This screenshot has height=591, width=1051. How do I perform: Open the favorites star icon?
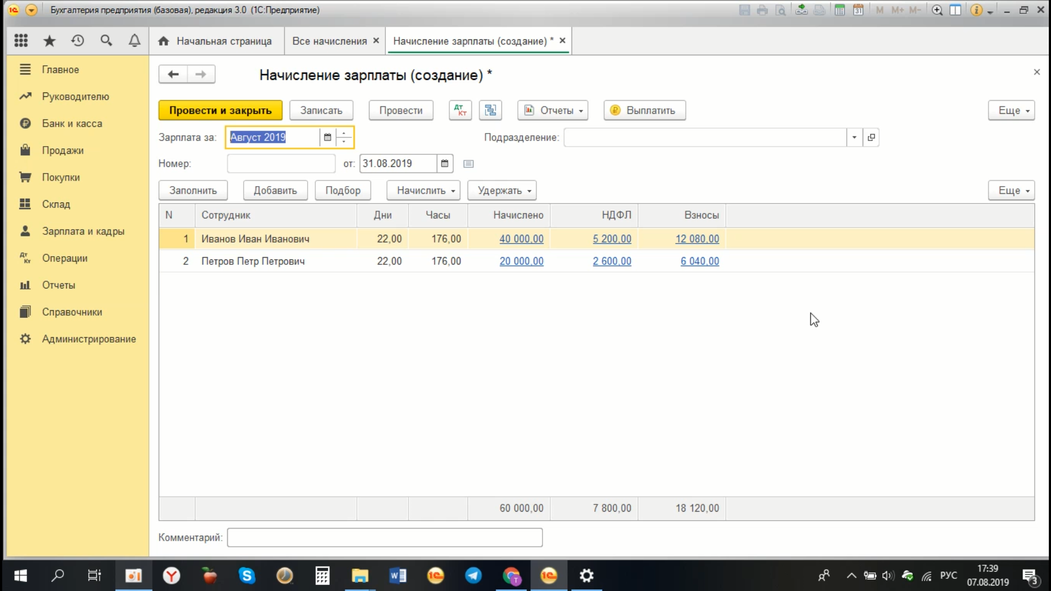[x=49, y=40]
